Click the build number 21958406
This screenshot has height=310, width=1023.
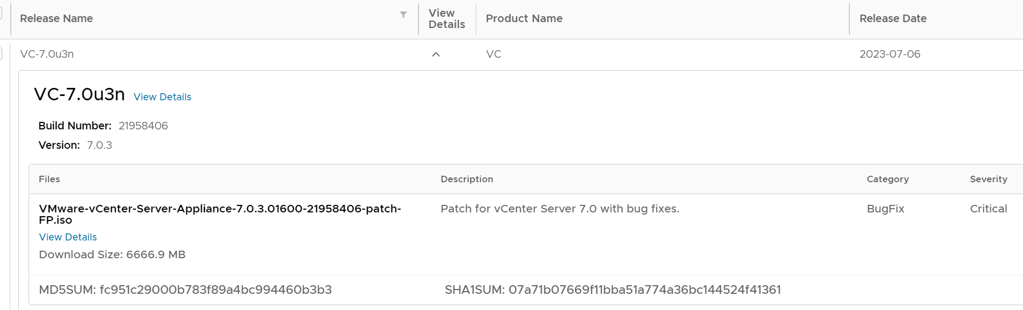point(143,126)
